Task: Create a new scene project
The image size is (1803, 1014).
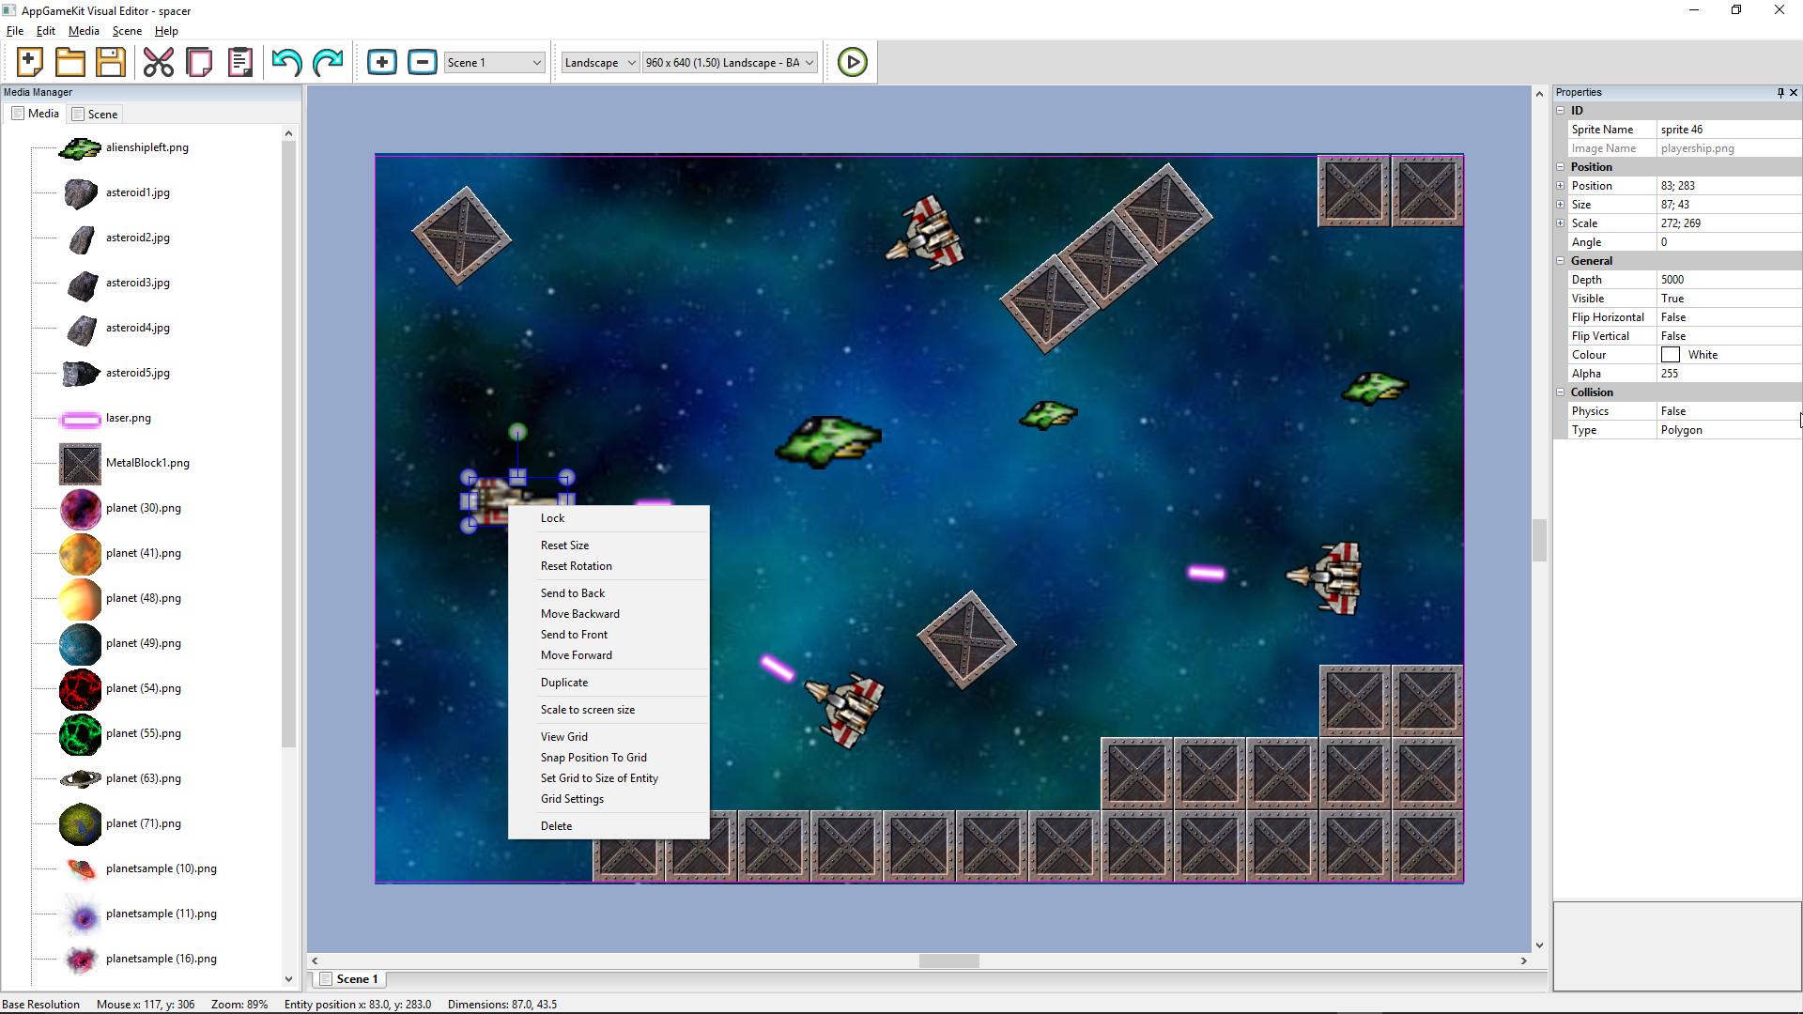Action: click(x=28, y=61)
